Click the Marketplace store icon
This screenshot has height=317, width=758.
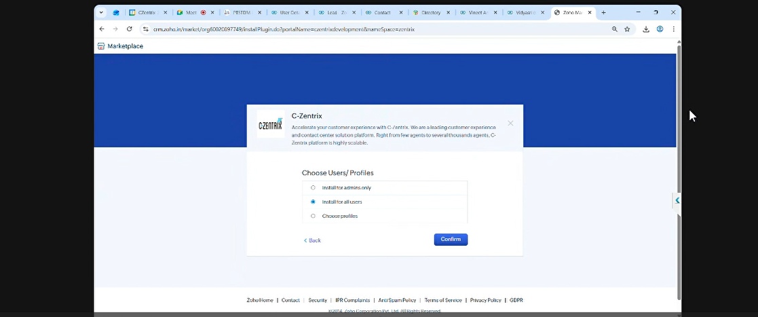pos(101,46)
